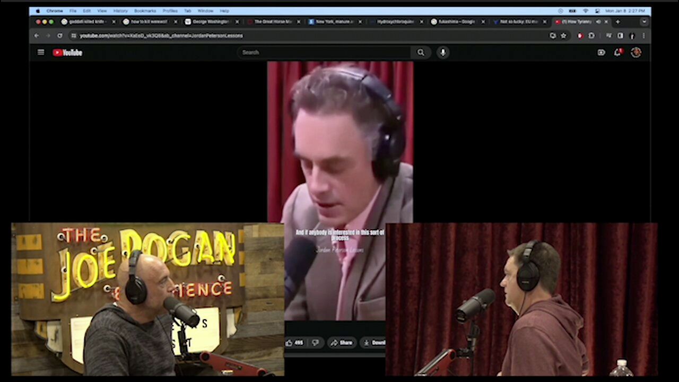Viewport: 679px width, 382px height.
Task: Bookmark this page with star icon
Action: pyautogui.click(x=563, y=36)
